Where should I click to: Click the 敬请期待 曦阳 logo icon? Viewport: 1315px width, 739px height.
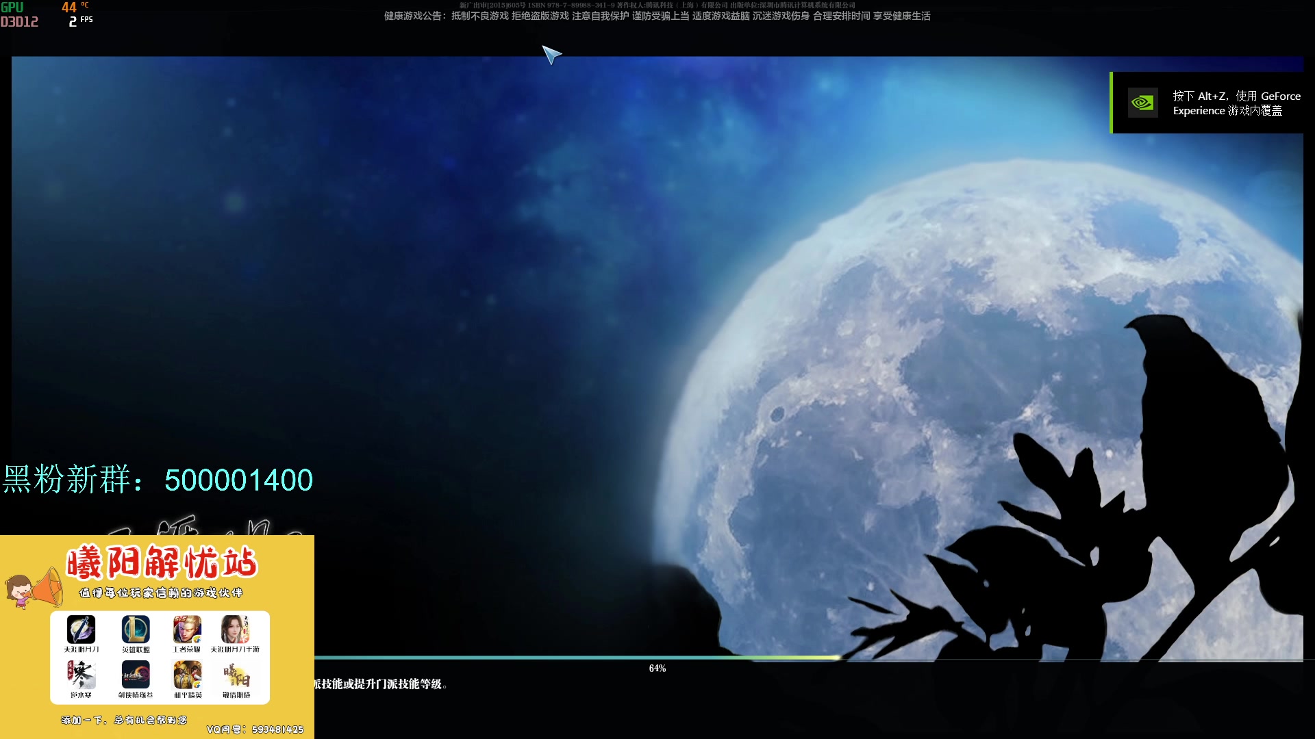[x=236, y=675]
